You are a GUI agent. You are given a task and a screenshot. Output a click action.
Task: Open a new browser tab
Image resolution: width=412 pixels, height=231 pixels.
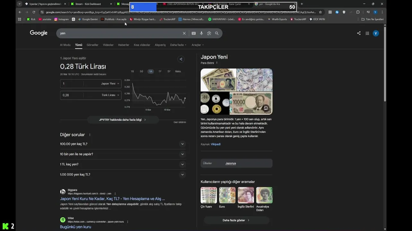click(x=302, y=4)
